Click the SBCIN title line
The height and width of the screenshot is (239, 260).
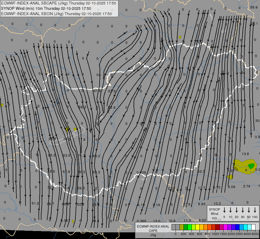[x=56, y=14]
